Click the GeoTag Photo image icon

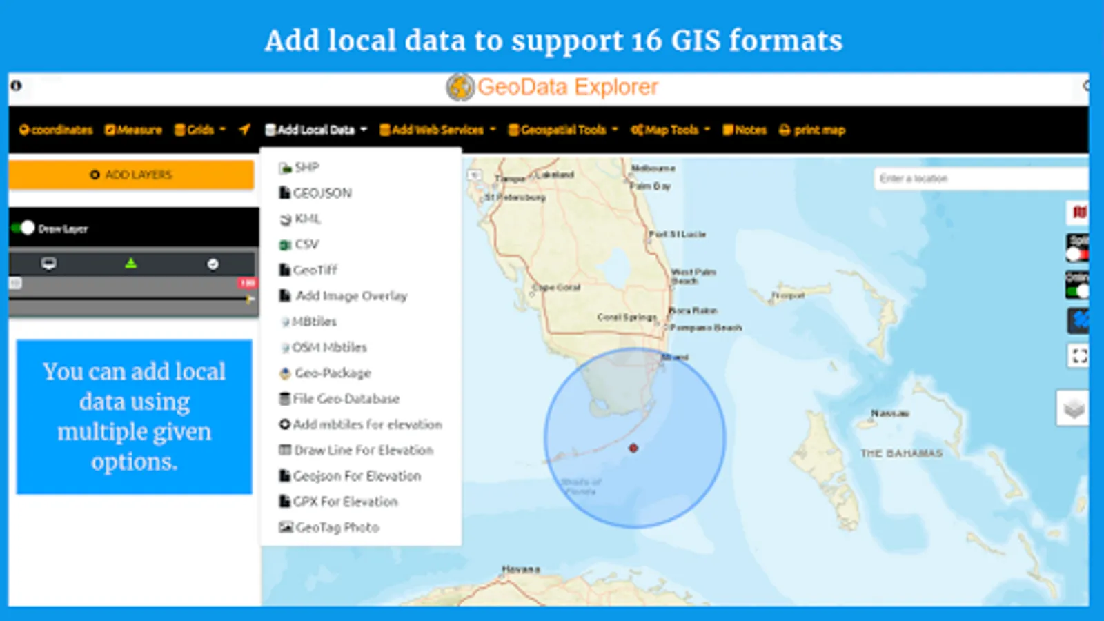click(286, 527)
